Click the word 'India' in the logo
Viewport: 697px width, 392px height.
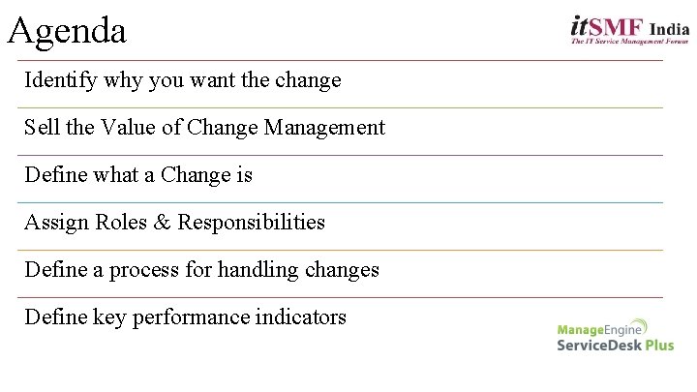pyautogui.click(x=670, y=30)
